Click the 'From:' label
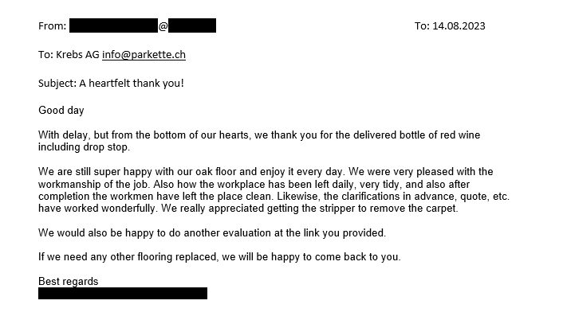The width and height of the screenshot is (567, 320). pos(53,26)
